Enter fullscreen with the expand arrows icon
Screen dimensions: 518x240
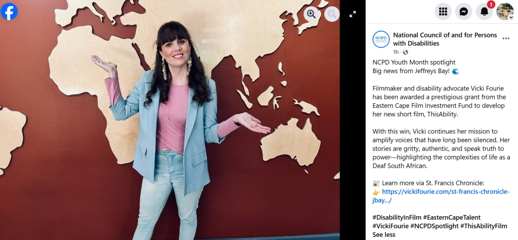click(x=353, y=14)
